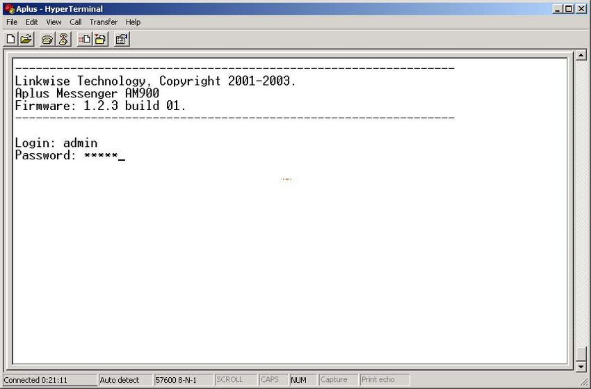This screenshot has height=389, width=591.
Task: Click the Linkwise Technology copyright line
Action: click(156, 81)
